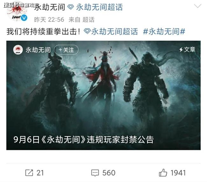
Task: Tap the repost share icon
Action: coord(29,173)
